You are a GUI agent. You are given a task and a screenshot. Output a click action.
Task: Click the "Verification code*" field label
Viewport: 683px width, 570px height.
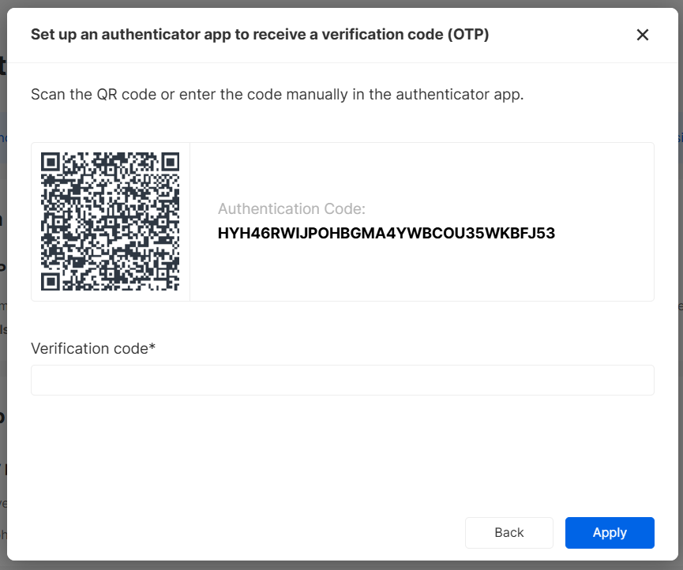(89, 348)
